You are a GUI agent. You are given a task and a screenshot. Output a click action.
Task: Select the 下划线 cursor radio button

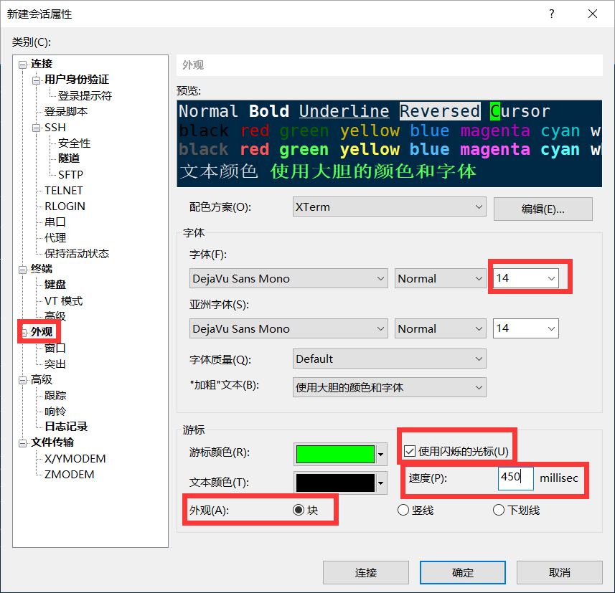click(499, 510)
